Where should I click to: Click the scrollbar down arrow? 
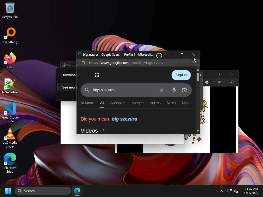(198, 131)
